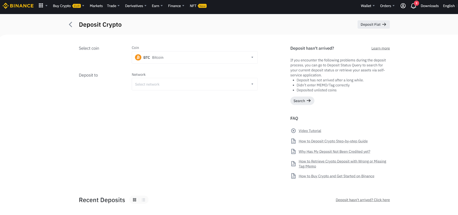458x215 pixels.
Task: Open the Learn more link
Action: [380, 48]
